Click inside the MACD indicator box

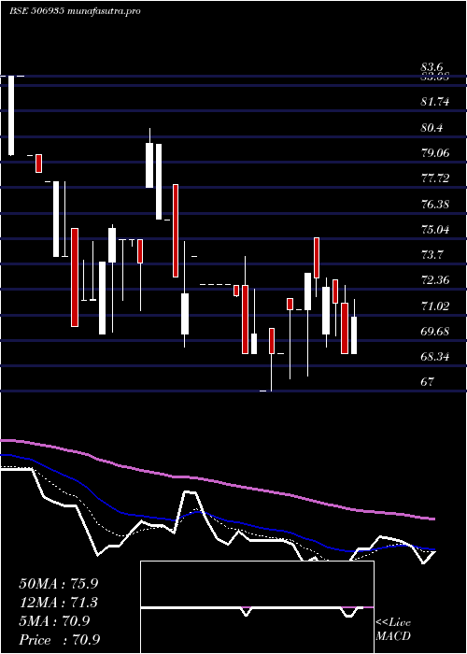click(x=257, y=607)
